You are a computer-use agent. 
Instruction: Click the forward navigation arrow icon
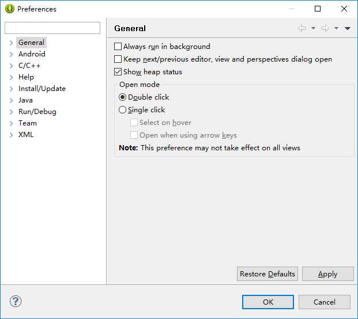[325, 28]
